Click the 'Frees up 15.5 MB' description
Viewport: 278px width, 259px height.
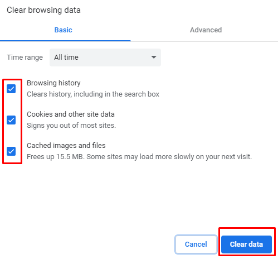tap(139, 157)
